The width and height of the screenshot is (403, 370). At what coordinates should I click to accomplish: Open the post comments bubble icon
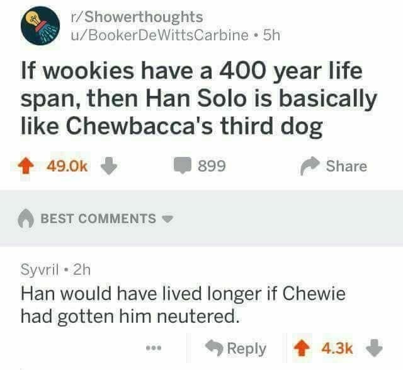point(183,165)
